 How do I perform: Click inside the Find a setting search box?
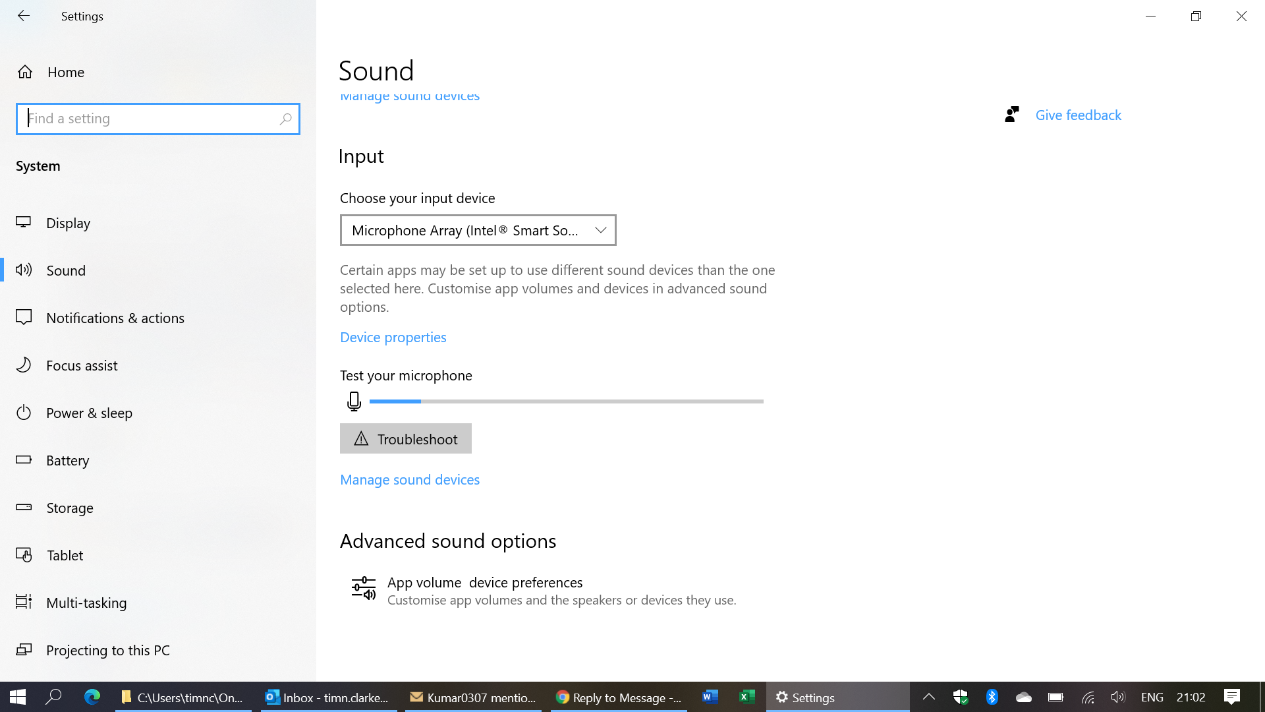(x=158, y=119)
